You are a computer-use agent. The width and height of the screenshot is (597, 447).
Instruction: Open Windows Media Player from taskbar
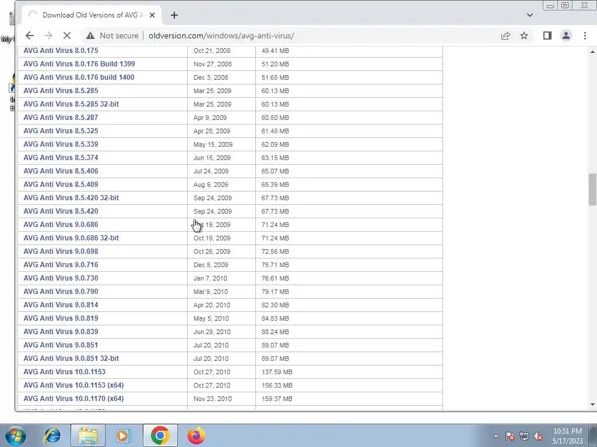(123, 435)
